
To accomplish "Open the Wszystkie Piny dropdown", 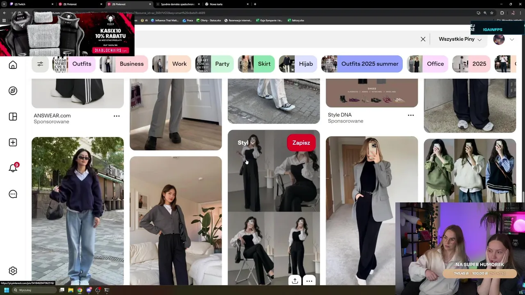I will (x=460, y=39).
